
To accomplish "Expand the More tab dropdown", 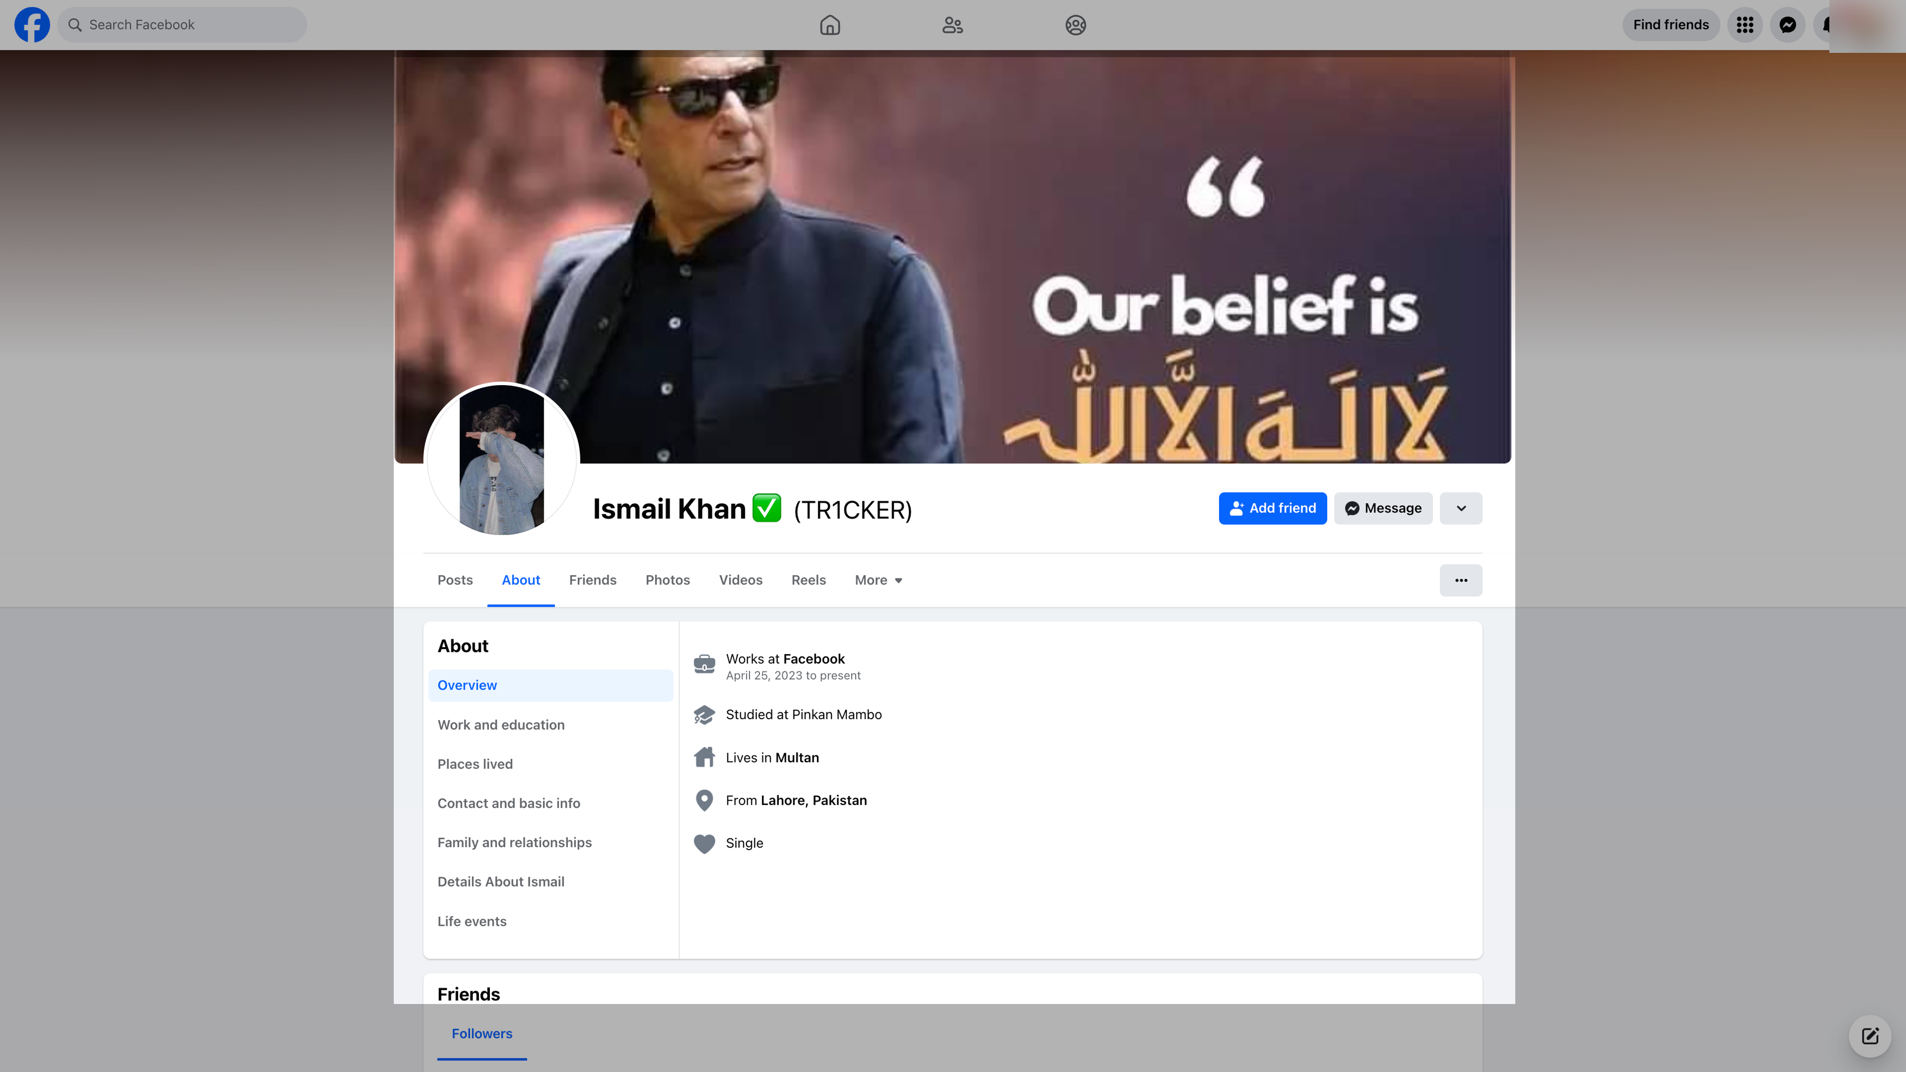I will (x=878, y=580).
